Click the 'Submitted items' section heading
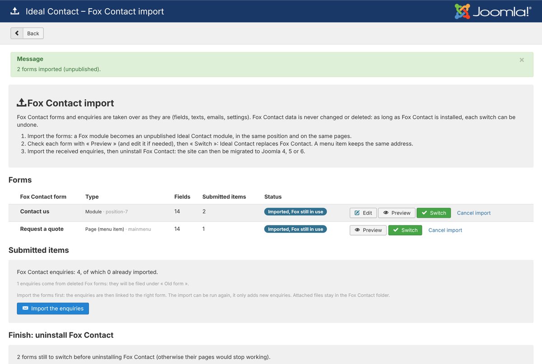Viewport: 542px width, 364px height. pyautogui.click(x=39, y=250)
